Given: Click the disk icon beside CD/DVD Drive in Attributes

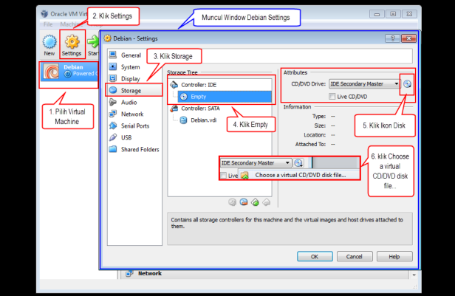Looking at the screenshot, I should coord(408,84).
